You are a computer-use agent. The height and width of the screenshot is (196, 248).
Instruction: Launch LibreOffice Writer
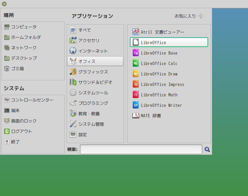point(169,105)
